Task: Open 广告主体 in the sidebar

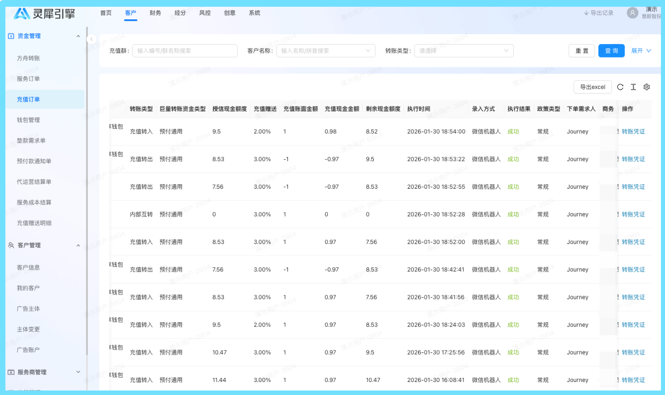Action: 45,309
